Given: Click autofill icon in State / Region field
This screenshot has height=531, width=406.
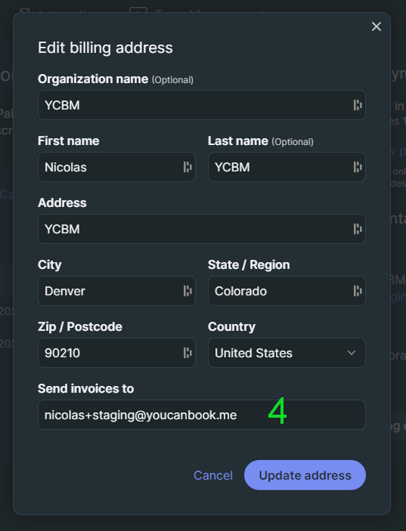Looking at the screenshot, I should [x=358, y=291].
